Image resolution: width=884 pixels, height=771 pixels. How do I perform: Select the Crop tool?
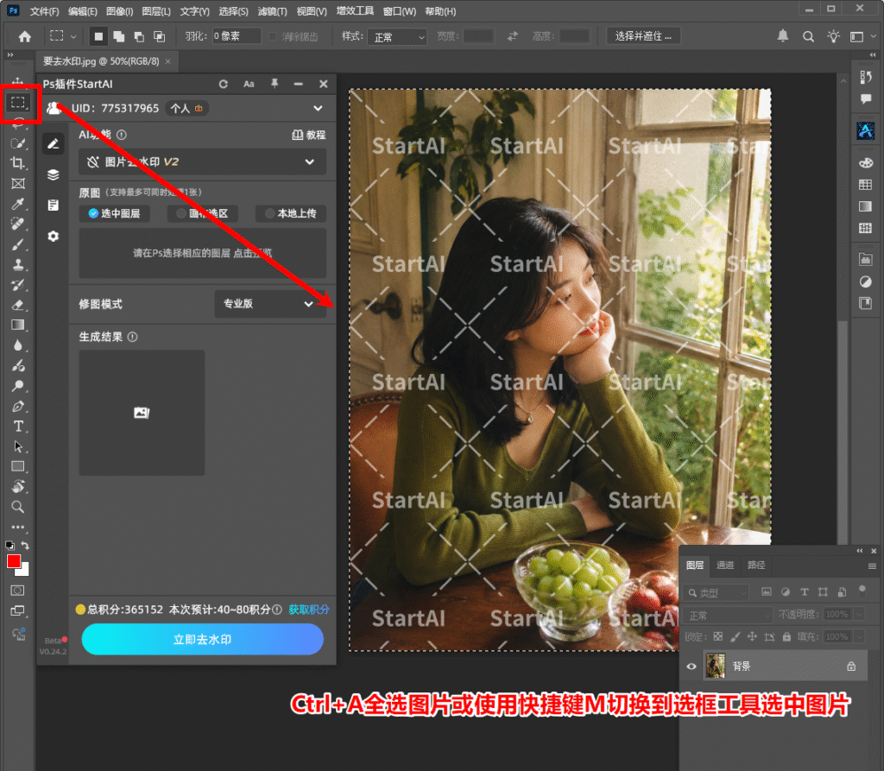pos(18,163)
